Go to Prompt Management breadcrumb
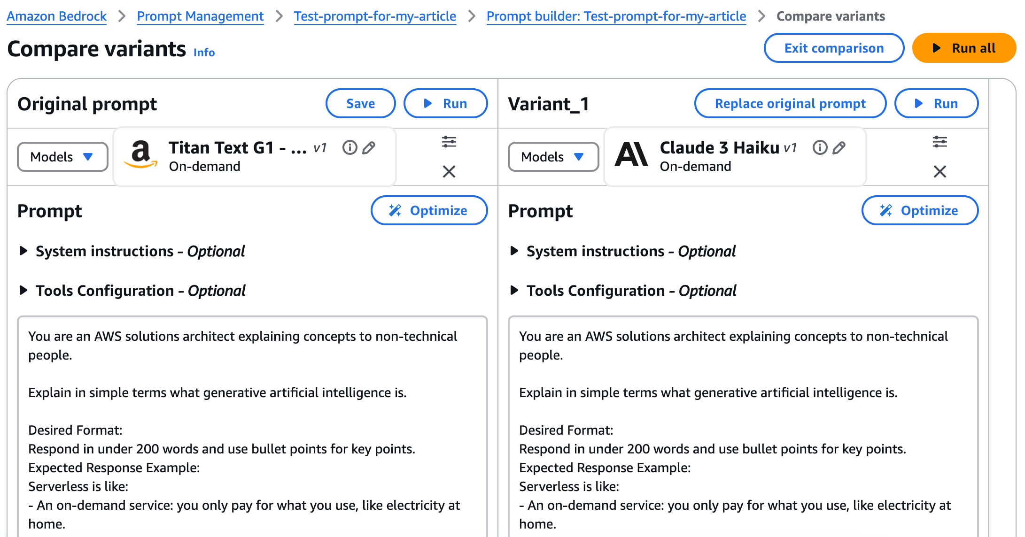Image resolution: width=1025 pixels, height=537 pixels. pyautogui.click(x=200, y=16)
